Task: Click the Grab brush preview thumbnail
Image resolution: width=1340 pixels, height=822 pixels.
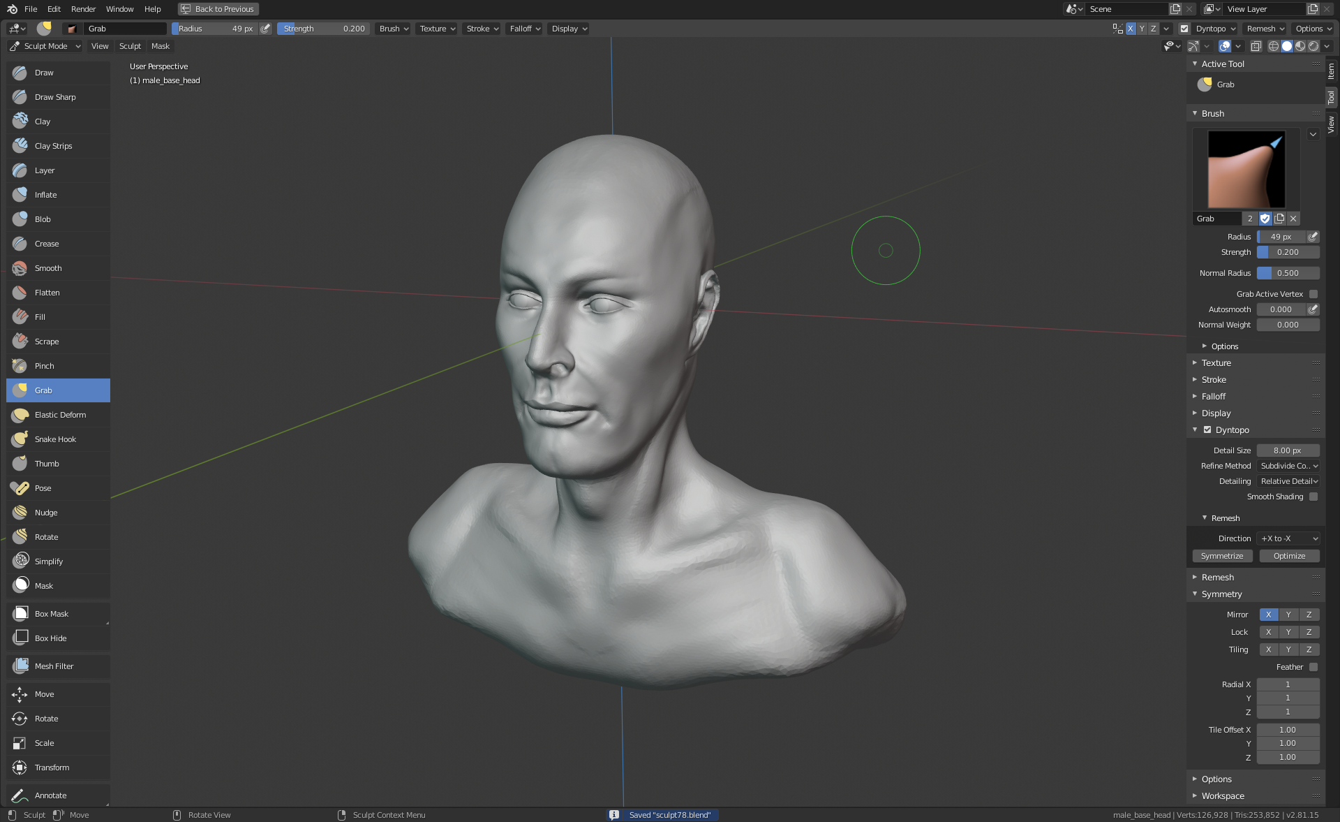Action: pos(1246,169)
